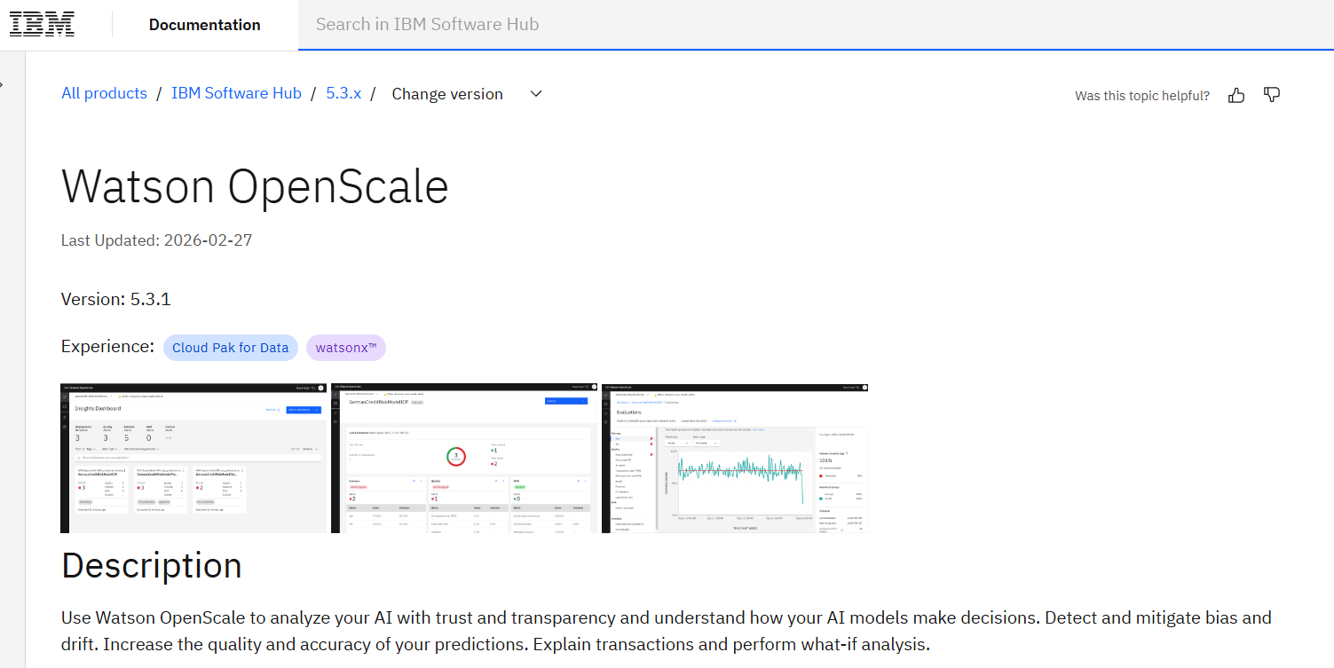This screenshot has width=1334, height=668.
Task: Click the IBM logo
Action: click(x=41, y=23)
